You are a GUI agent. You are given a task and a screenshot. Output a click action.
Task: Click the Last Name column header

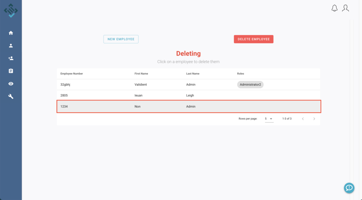click(x=193, y=74)
